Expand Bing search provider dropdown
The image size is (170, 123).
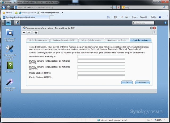(x=167, y=7)
